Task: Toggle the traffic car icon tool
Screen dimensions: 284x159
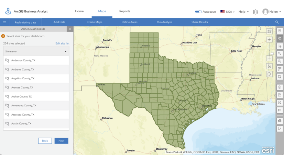Action: [x=280, y=121]
